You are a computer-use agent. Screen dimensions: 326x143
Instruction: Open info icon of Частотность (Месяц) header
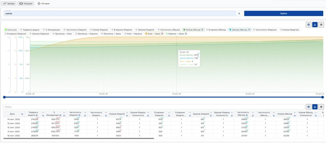[x=247, y=115]
